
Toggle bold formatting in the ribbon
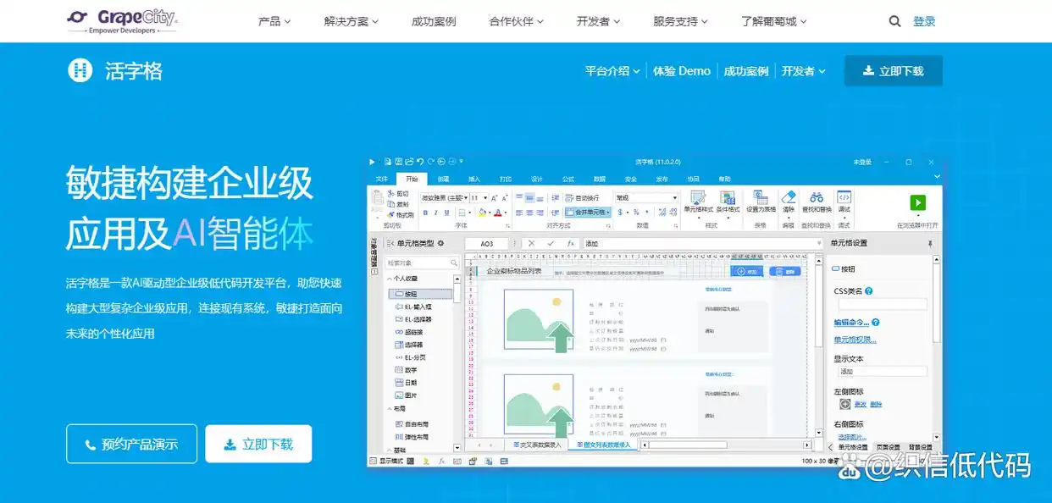coord(425,212)
